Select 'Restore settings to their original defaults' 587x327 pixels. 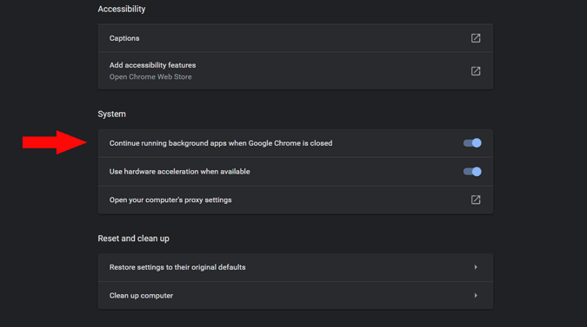(x=177, y=267)
